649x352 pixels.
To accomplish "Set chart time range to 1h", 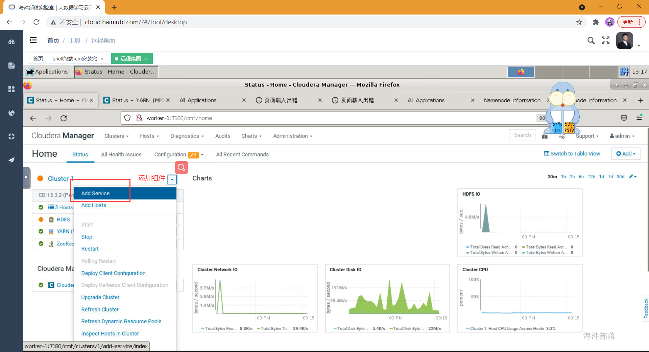I will coord(563,177).
